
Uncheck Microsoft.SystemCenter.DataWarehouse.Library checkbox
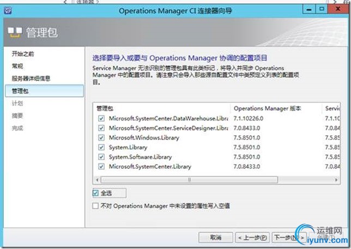(100, 118)
